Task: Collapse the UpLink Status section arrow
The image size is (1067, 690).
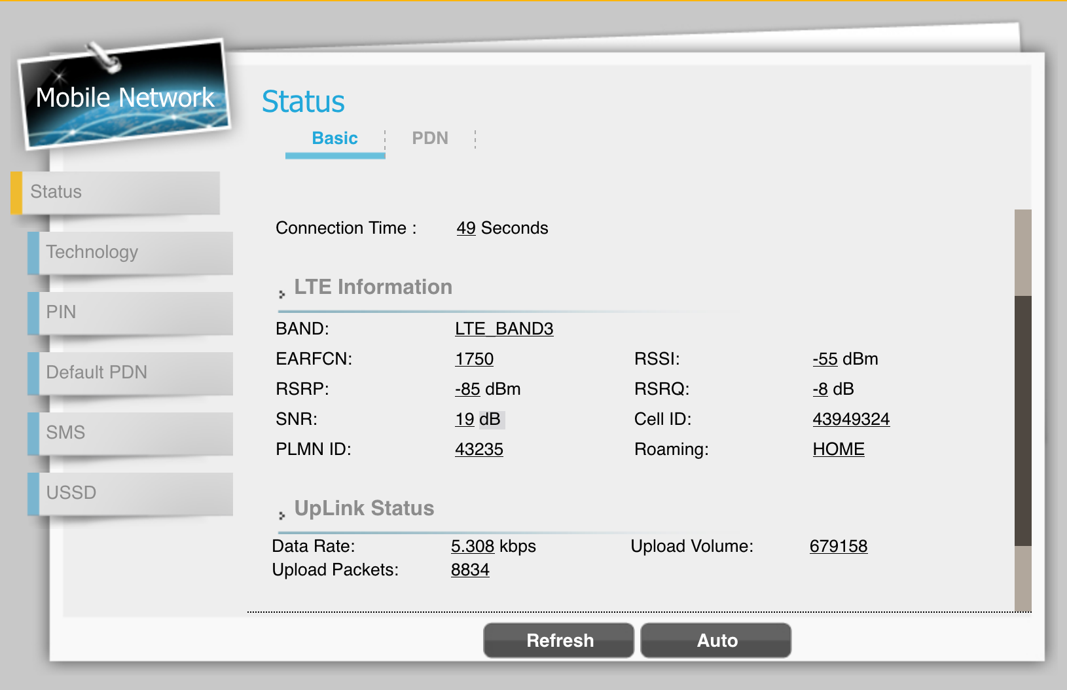Action: (281, 515)
